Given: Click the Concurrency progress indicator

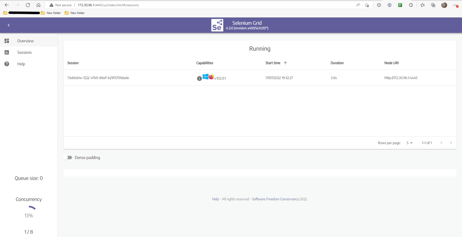Looking at the screenshot, I should tap(29, 209).
